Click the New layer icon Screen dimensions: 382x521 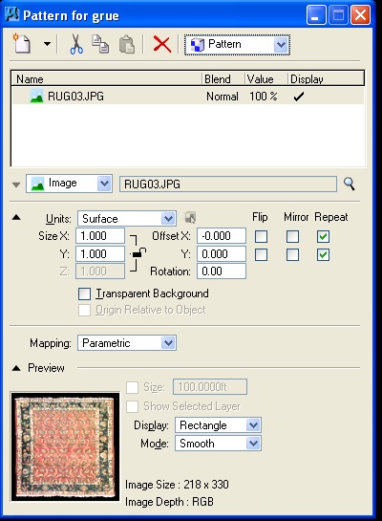click(x=22, y=44)
